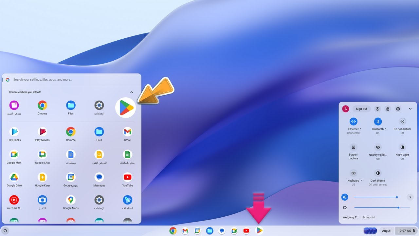Open the YouTube Music app

pos(14,200)
